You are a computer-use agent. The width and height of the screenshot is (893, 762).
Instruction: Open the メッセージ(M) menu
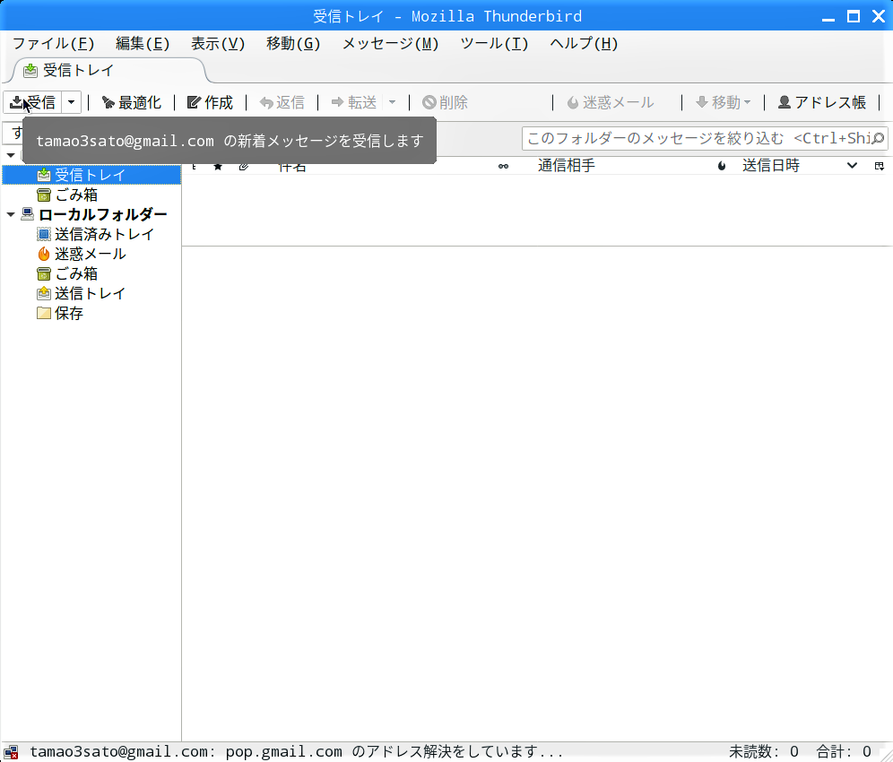(390, 43)
